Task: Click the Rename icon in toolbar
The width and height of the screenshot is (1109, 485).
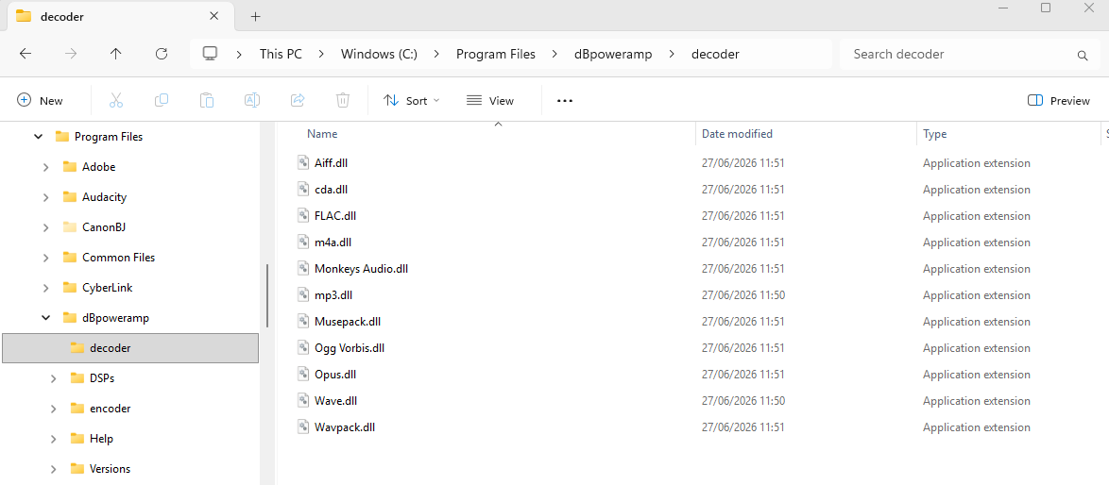Action: pos(252,100)
